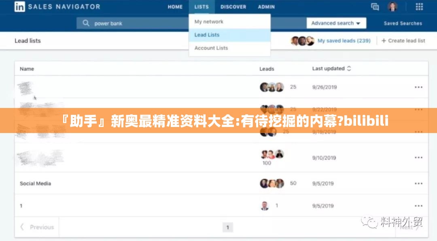Open more options for Social Media list

point(418,183)
